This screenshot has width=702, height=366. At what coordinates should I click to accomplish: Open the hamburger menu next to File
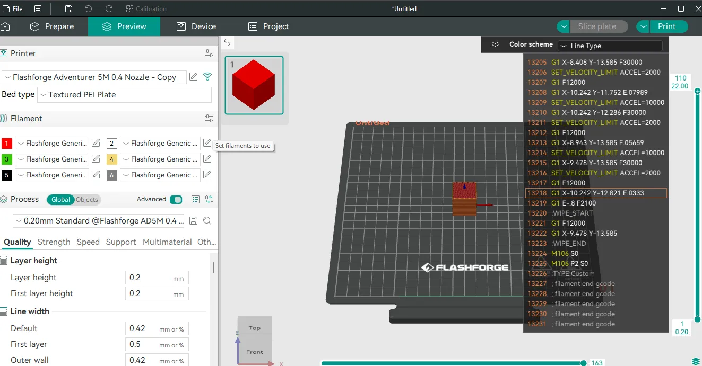point(38,8)
